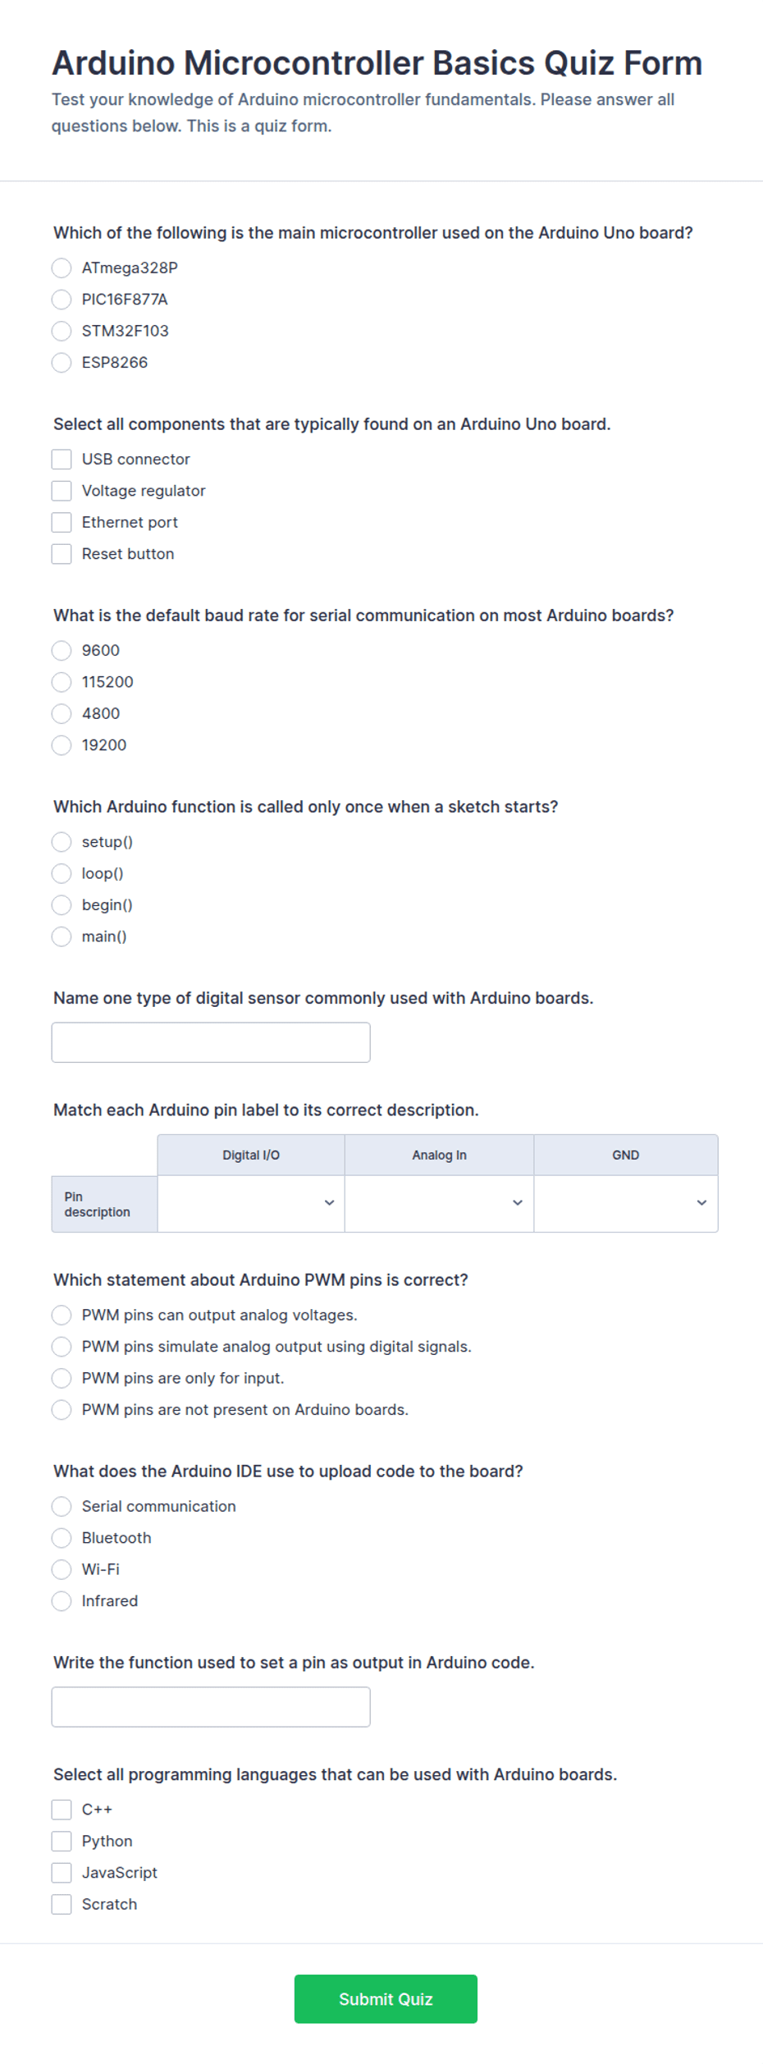
Task: Choose the Serial communication upload option
Action: coord(62,1506)
